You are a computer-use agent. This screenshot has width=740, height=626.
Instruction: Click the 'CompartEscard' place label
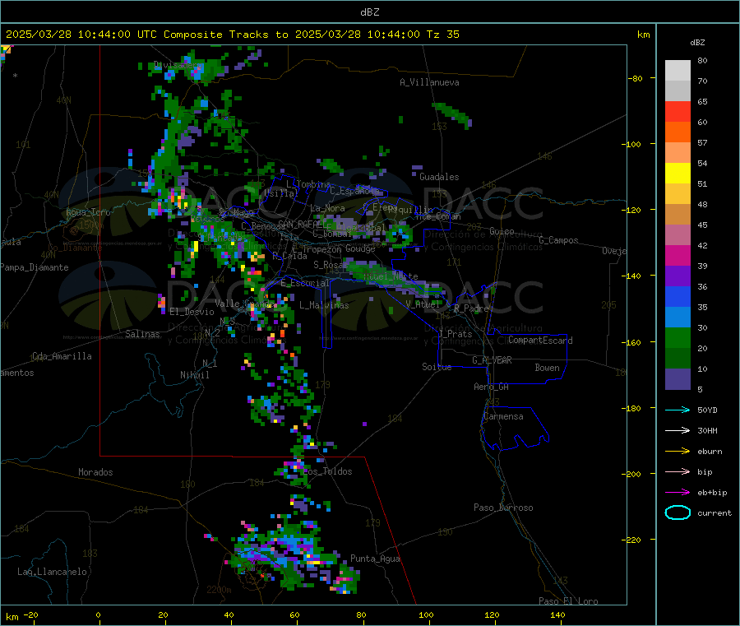click(x=540, y=340)
